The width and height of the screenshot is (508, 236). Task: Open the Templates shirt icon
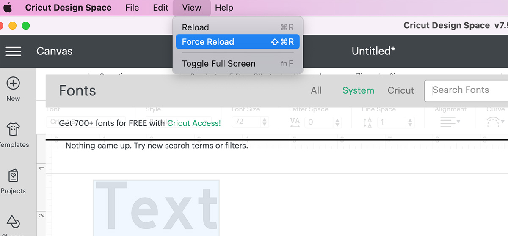(13, 129)
